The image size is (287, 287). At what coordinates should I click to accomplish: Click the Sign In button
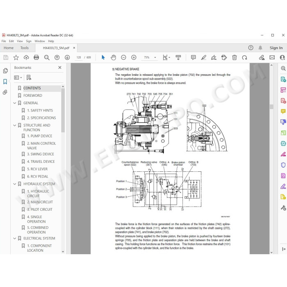[276, 48]
